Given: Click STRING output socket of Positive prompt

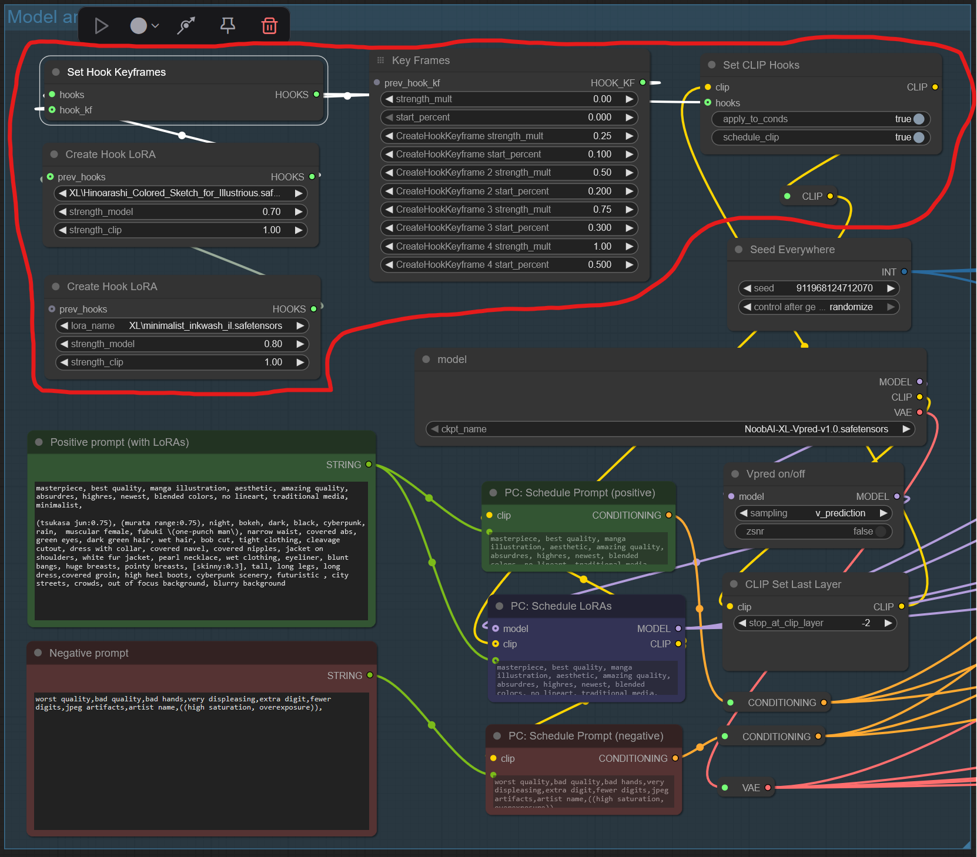Looking at the screenshot, I should point(369,465).
